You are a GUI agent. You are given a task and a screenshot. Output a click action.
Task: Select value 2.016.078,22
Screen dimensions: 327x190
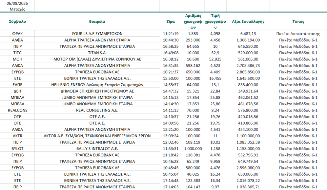click(248, 181)
